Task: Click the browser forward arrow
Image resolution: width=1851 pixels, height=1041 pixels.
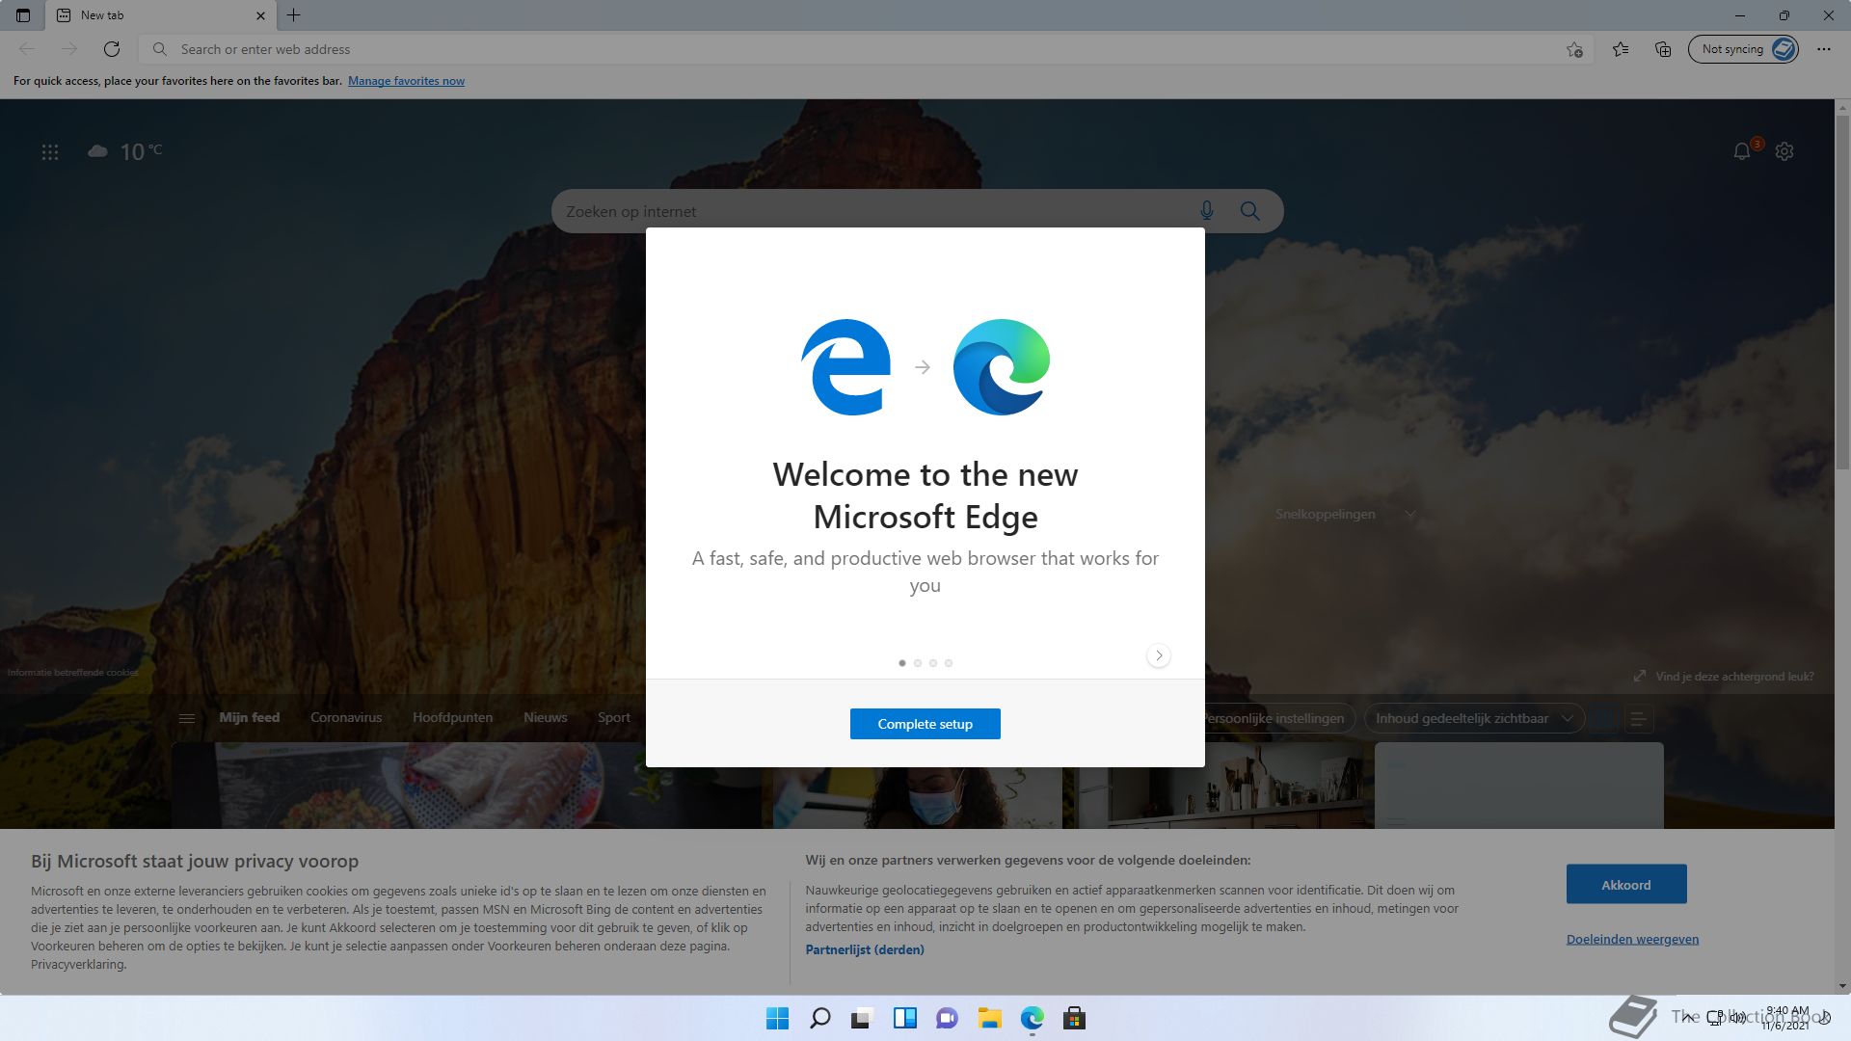Action: point(69,49)
